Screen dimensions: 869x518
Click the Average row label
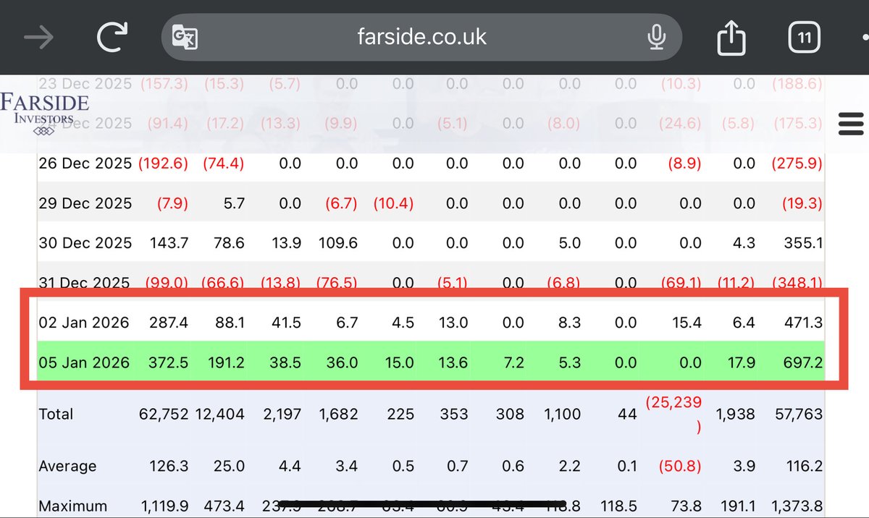67,467
